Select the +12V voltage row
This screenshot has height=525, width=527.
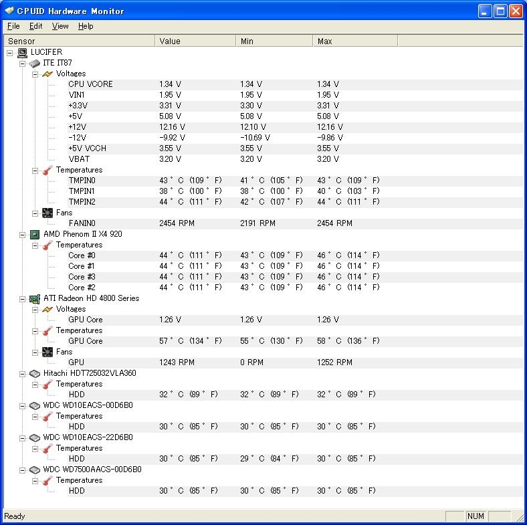(295, 127)
